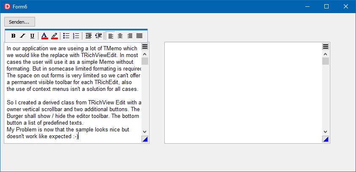Justify the paragraph text

(x=139, y=36)
